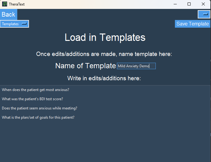Image resolution: width=211 pixels, height=162 pixels.
Task: Save the template with Save Template button
Action: pos(192,24)
